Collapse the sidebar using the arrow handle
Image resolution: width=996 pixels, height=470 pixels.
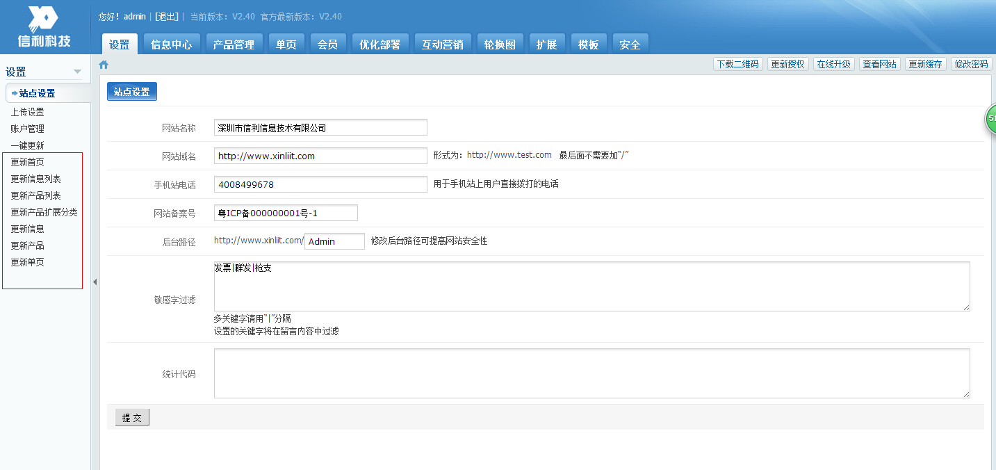95,282
